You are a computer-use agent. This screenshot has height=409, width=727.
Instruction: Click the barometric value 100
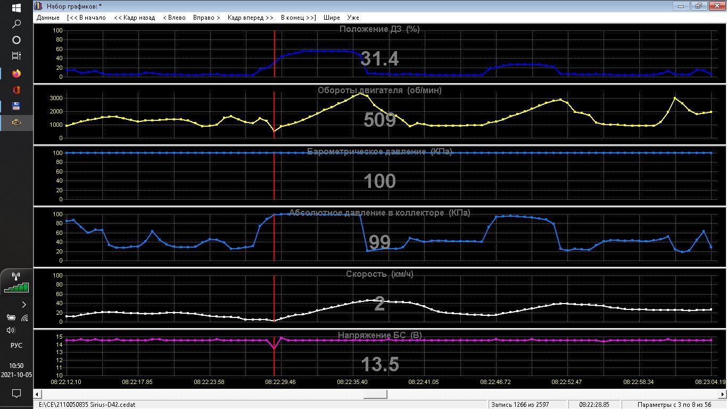(379, 181)
